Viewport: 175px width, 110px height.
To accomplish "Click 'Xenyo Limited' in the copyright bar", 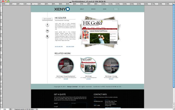I will pyautogui.click(x=72, y=87).
